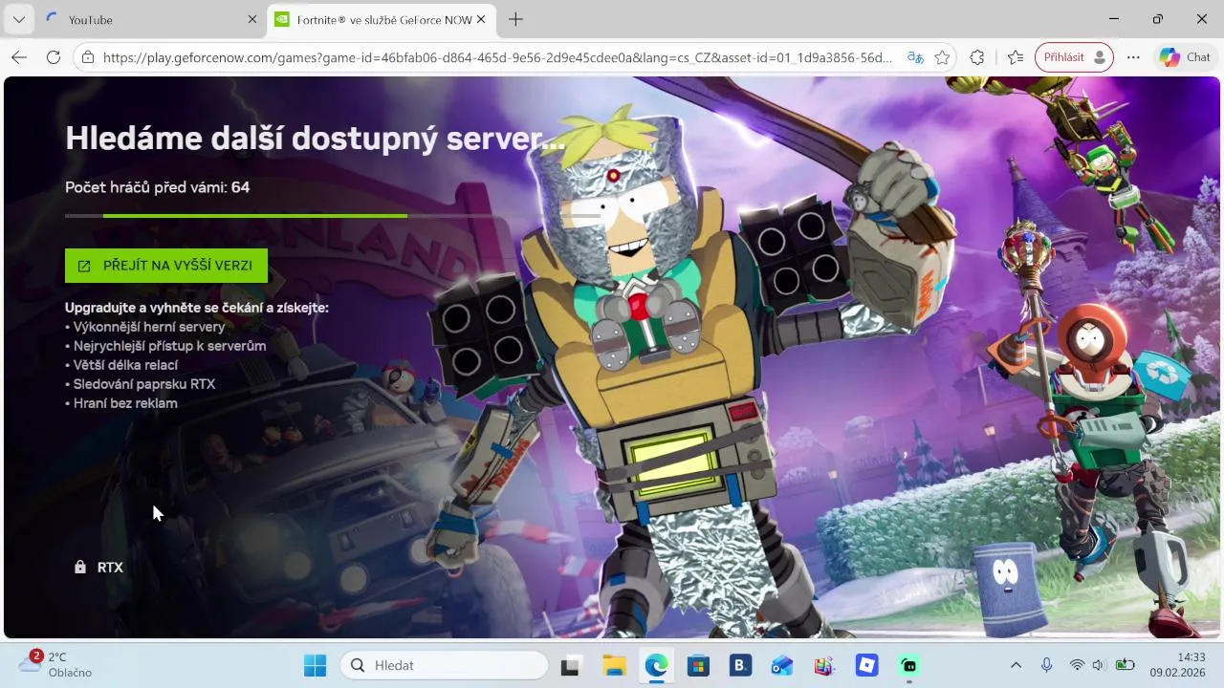Open Edge settings and more menu
Screen dimensions: 1224x688
click(1133, 57)
